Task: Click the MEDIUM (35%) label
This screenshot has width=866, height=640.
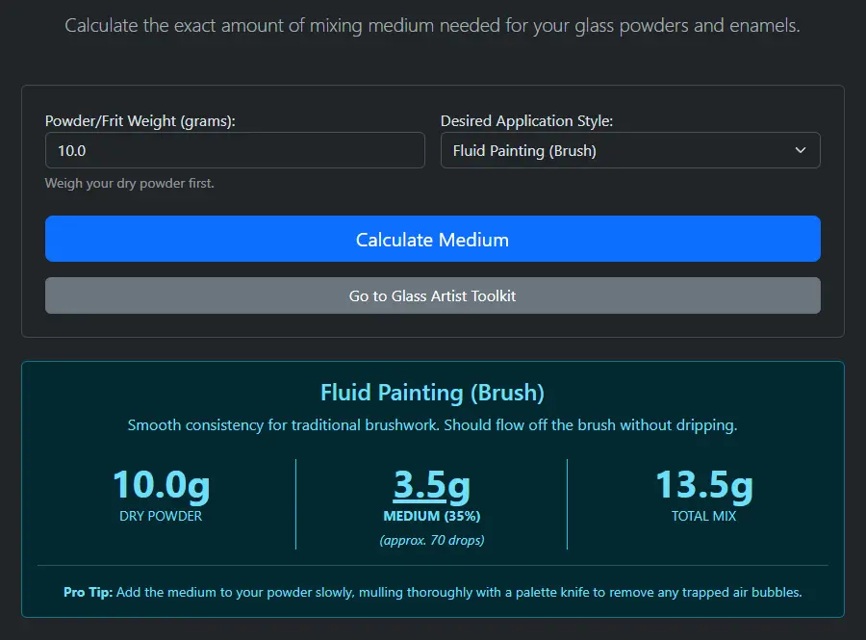Action: pyautogui.click(x=433, y=516)
